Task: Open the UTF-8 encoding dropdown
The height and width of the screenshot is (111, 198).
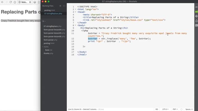Action: click(165, 109)
